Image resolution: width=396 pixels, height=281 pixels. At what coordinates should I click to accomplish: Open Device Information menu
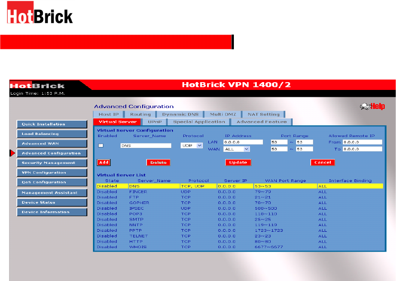click(x=52, y=212)
